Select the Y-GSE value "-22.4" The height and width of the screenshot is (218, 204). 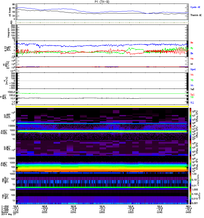(188, 208)
